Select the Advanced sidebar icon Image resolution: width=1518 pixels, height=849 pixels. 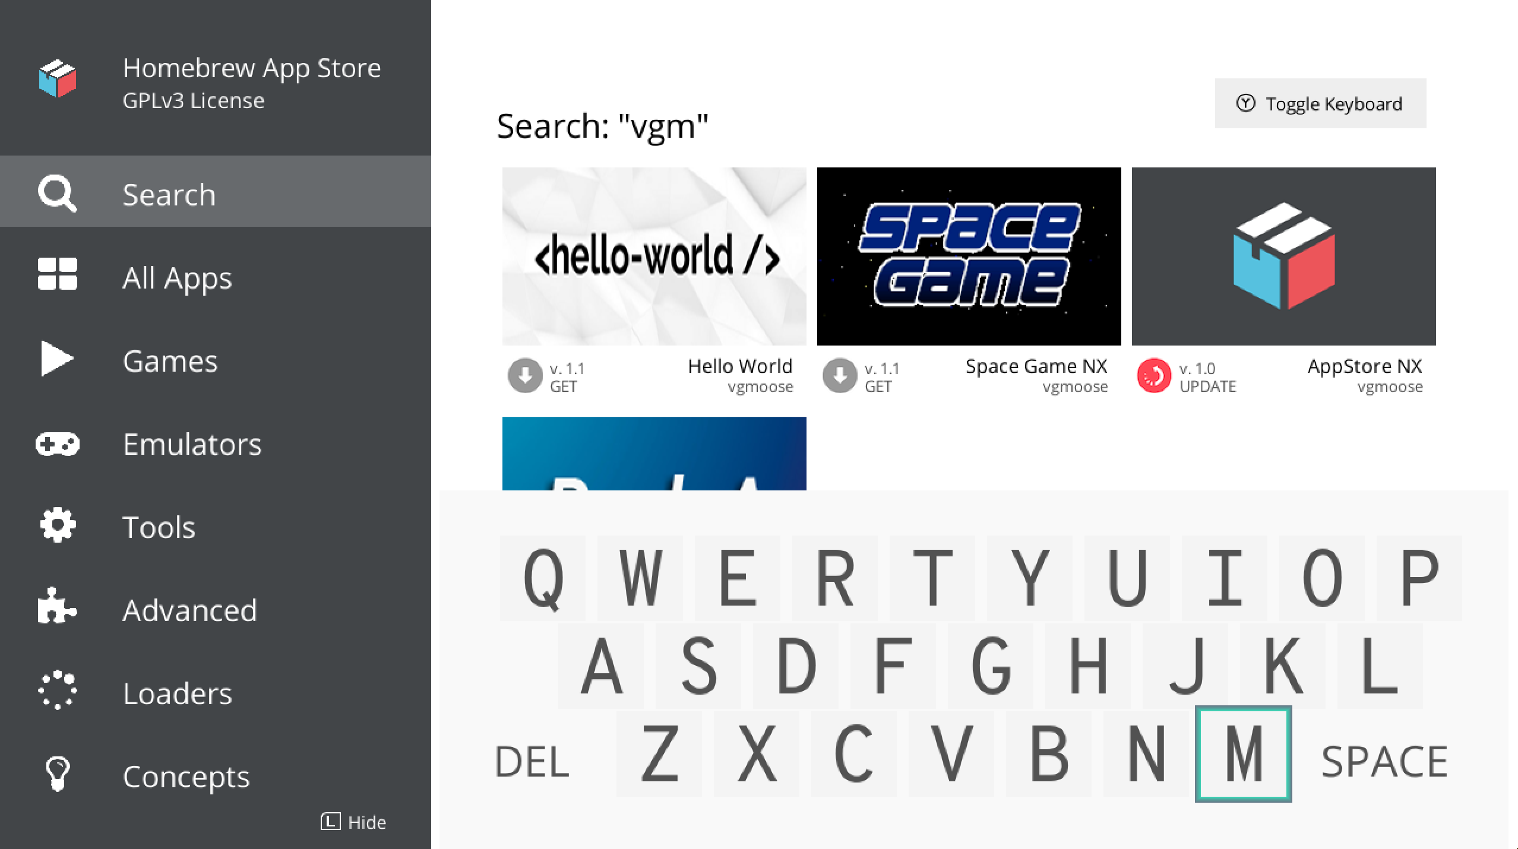(58, 609)
